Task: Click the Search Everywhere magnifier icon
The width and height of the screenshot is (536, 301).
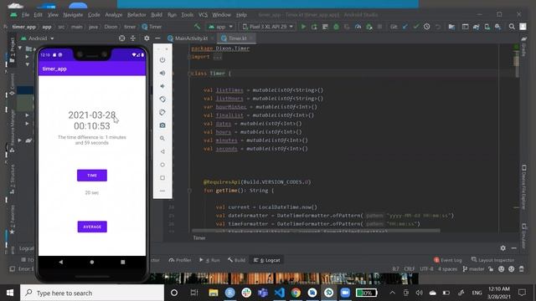Action: pyautogui.click(x=512, y=27)
